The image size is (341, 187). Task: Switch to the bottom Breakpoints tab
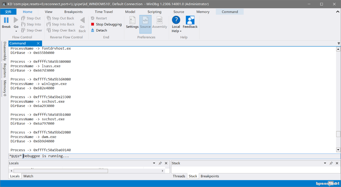[x=210, y=176]
